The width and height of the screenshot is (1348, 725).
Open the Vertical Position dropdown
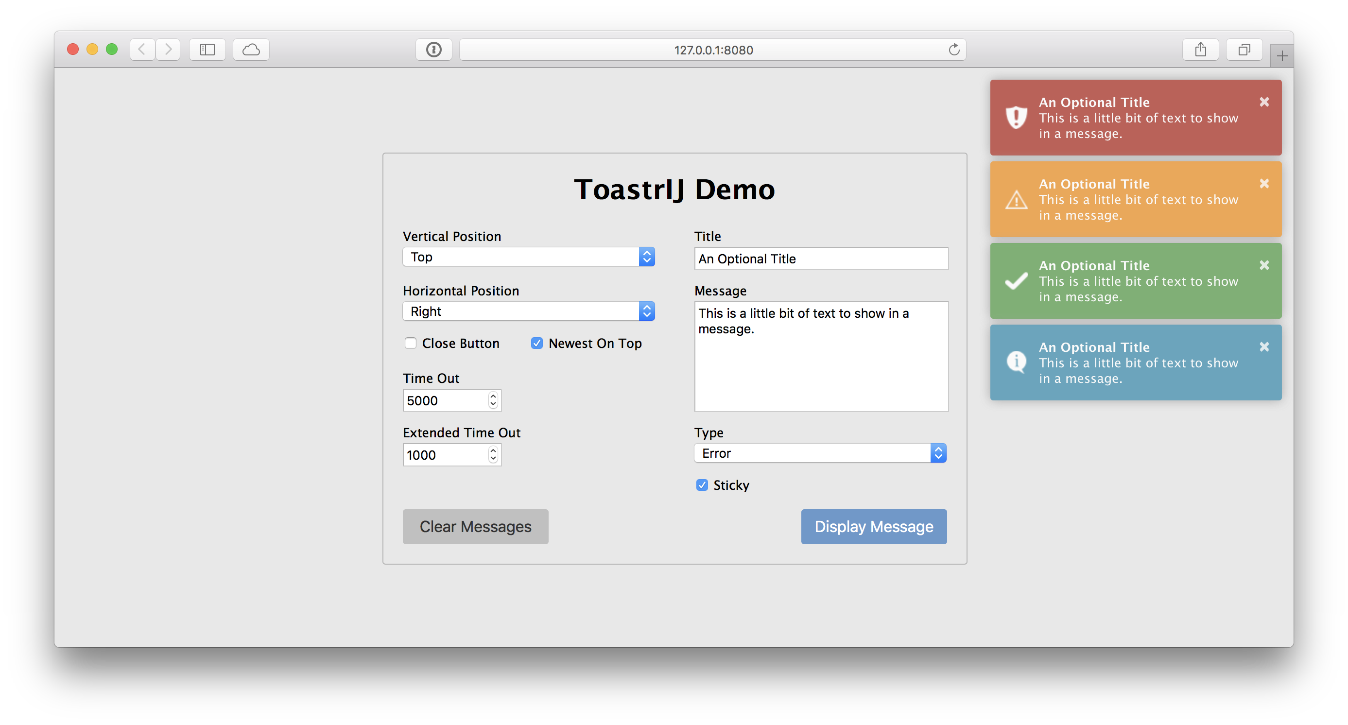coord(529,257)
